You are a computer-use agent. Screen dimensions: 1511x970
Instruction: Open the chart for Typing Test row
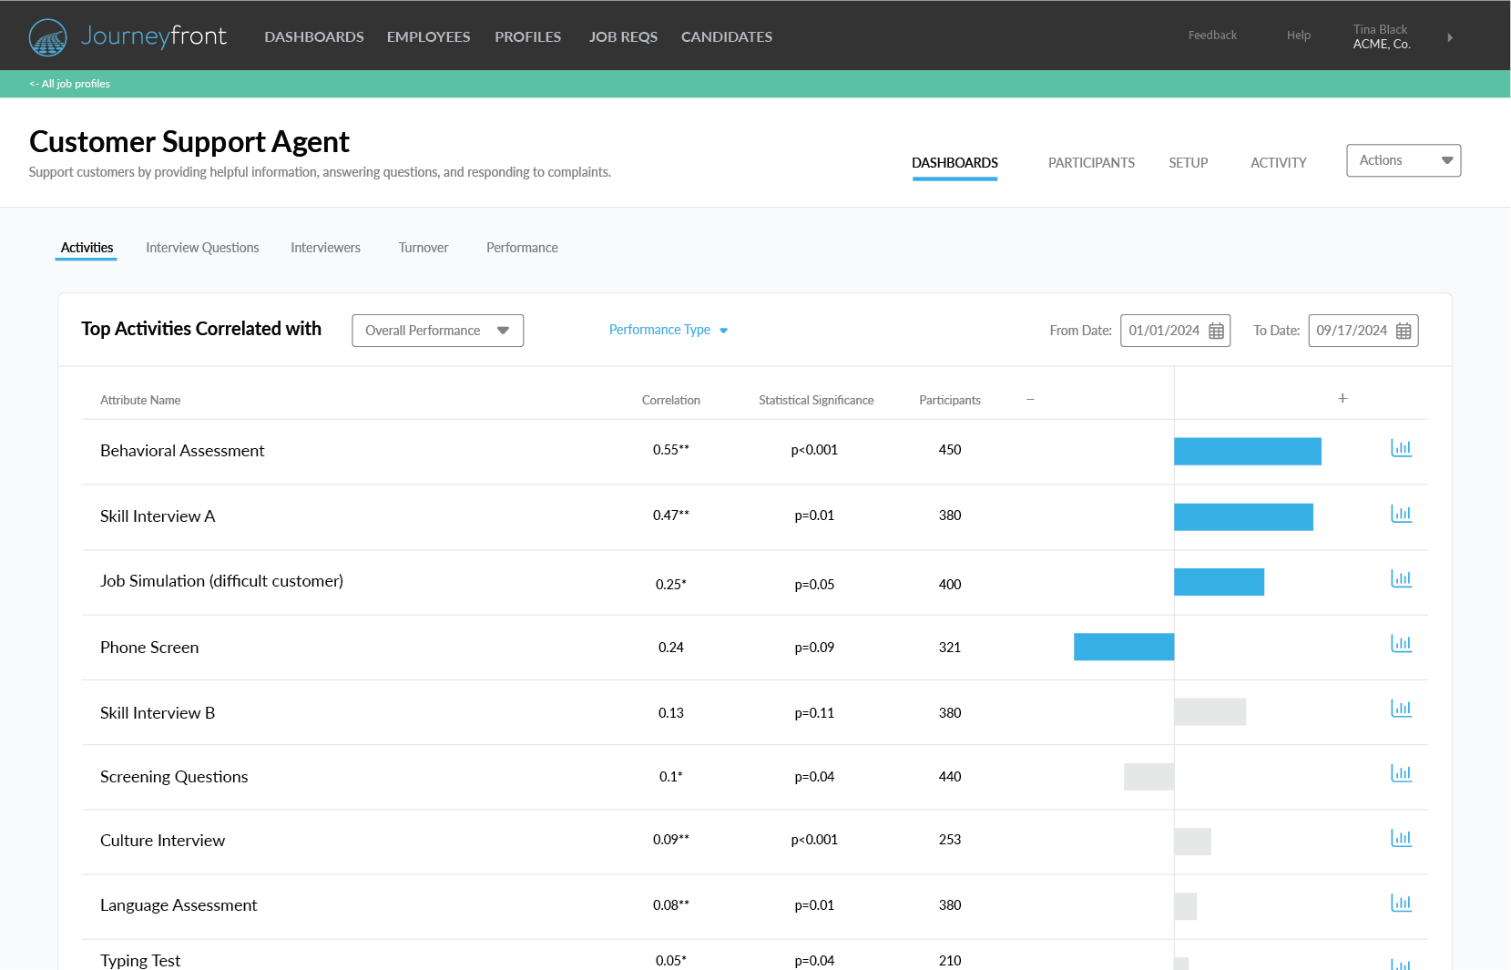pyautogui.click(x=1402, y=962)
